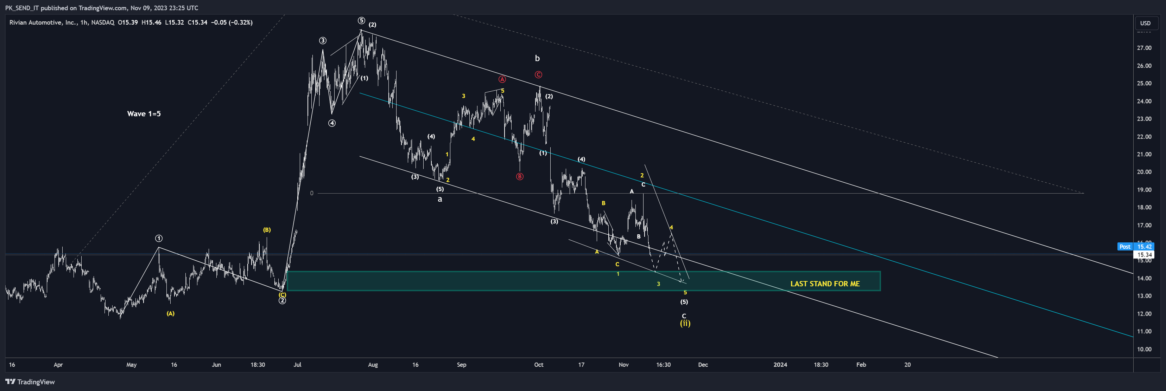1166x391 pixels.
Task: Click the white 'C' label above (ii)
Action: click(x=684, y=317)
